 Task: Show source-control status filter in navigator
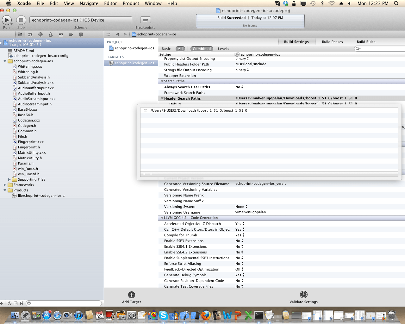pyautogui.click(x=16, y=303)
